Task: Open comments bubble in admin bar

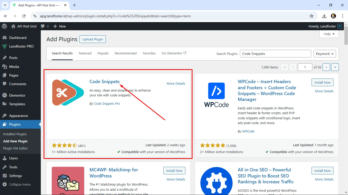Action: click(45, 26)
